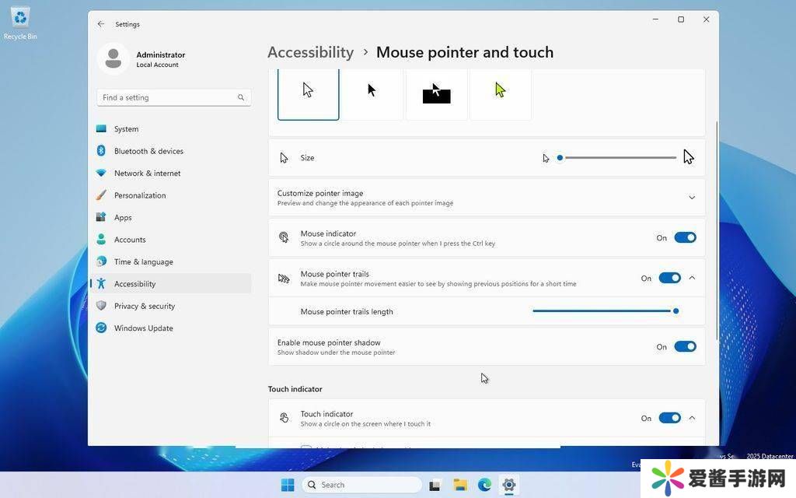This screenshot has height=498, width=796.
Task: Collapse the Mouse pointer trails section
Action: point(692,279)
